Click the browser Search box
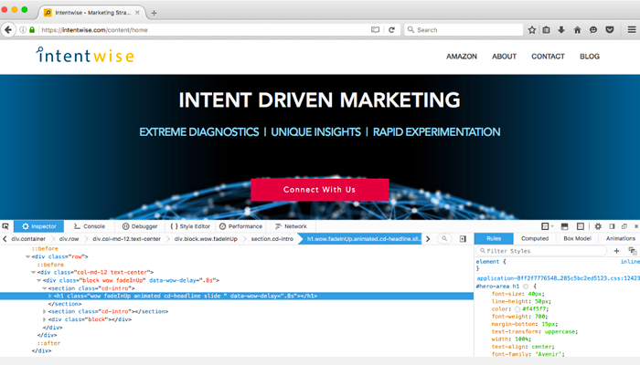 click(x=464, y=30)
